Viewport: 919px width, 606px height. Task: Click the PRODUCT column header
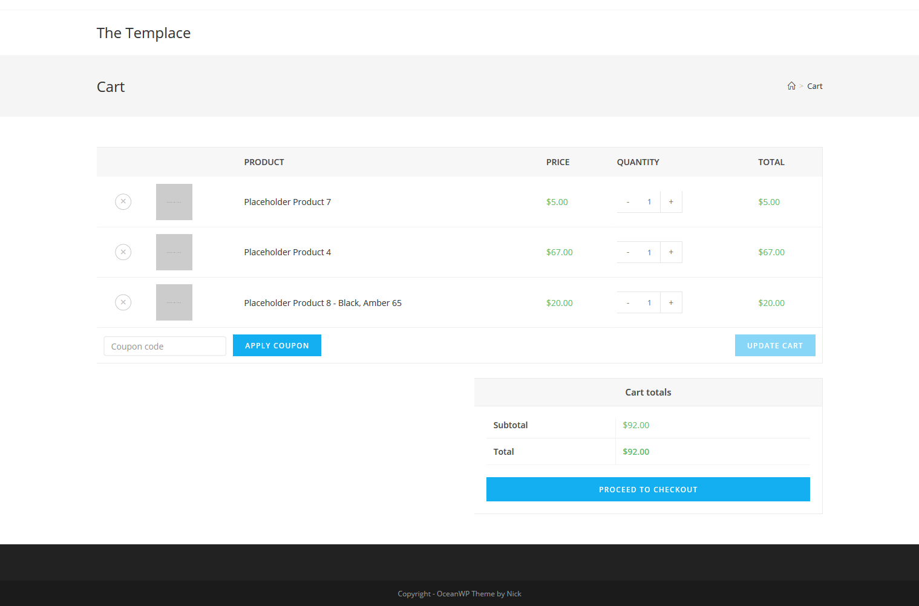[264, 162]
